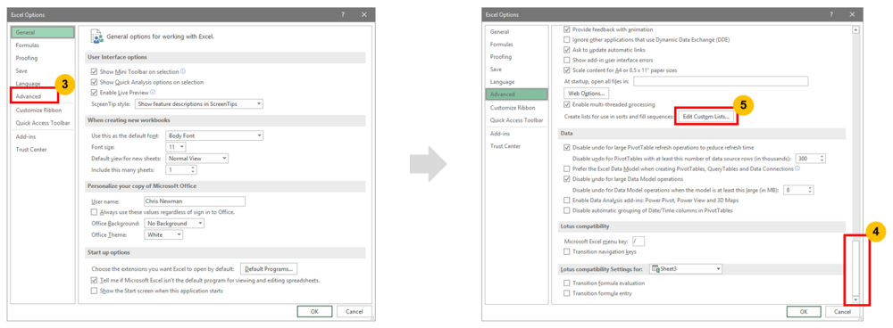The height and width of the screenshot is (328, 893).
Task: Click the info icon beside Enable Live Preview
Action: tap(154, 92)
